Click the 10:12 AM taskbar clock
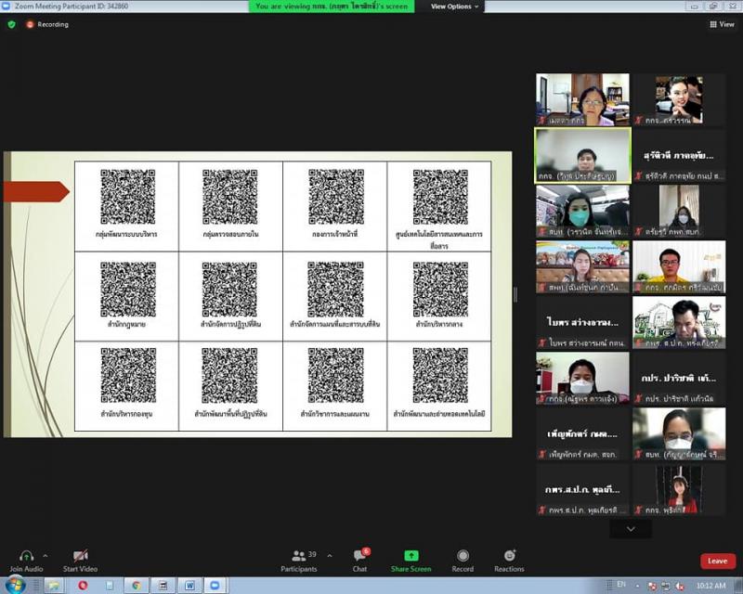This screenshot has height=594, width=743. click(710, 586)
